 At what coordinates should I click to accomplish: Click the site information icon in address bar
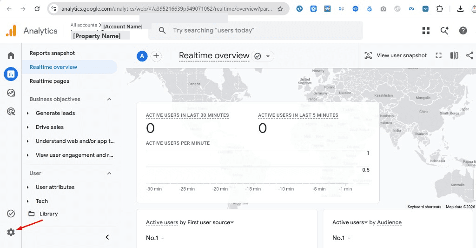[x=54, y=9]
